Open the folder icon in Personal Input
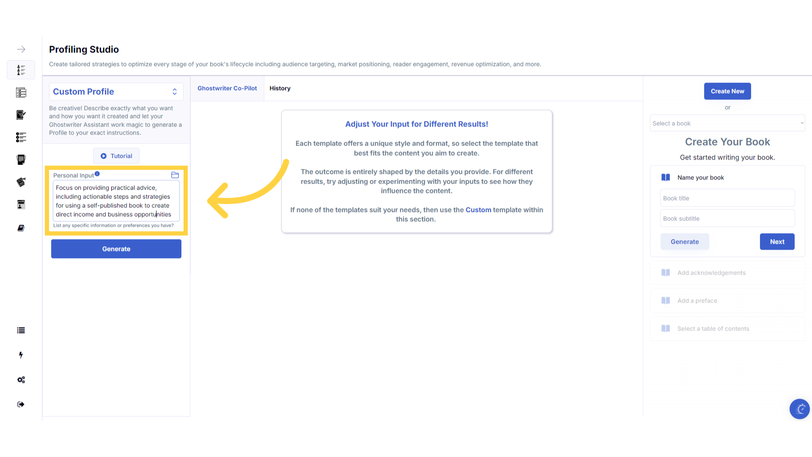 click(x=175, y=175)
